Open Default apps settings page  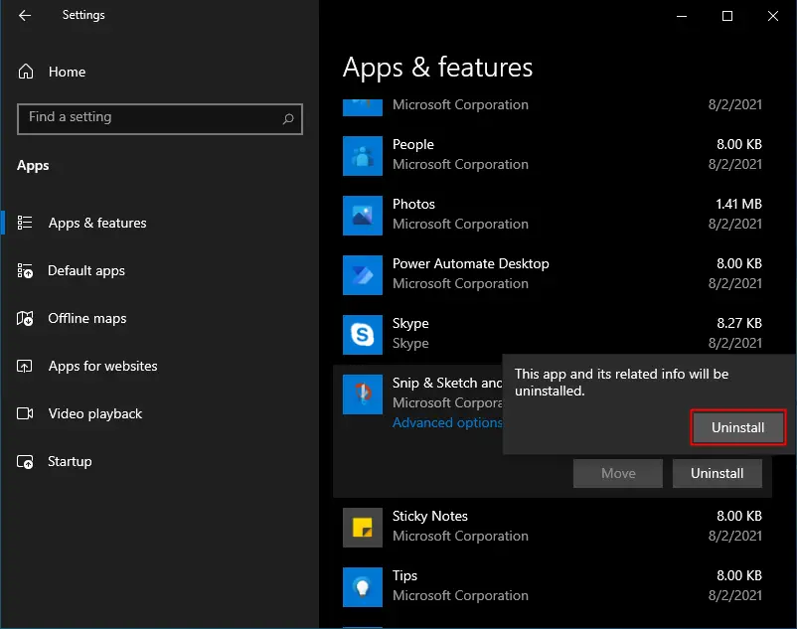tap(85, 270)
